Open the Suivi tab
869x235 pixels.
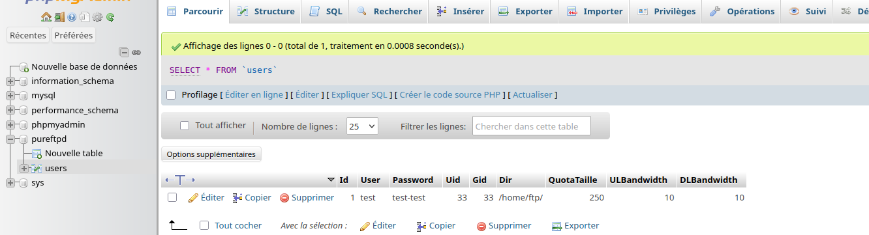(x=808, y=12)
